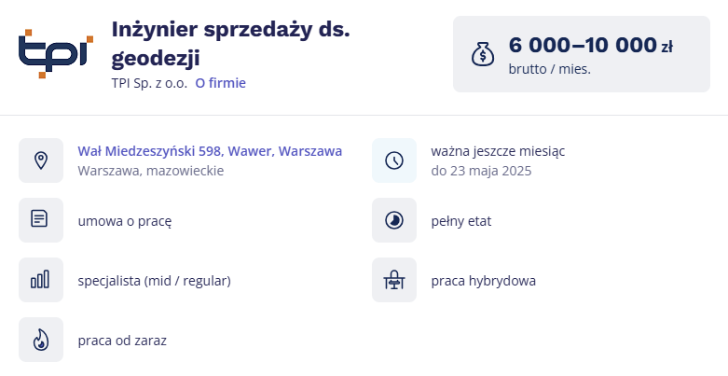Click the location pin icon
728x376 pixels.
click(x=41, y=160)
